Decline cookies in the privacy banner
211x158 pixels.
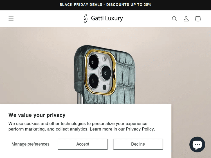138,144
